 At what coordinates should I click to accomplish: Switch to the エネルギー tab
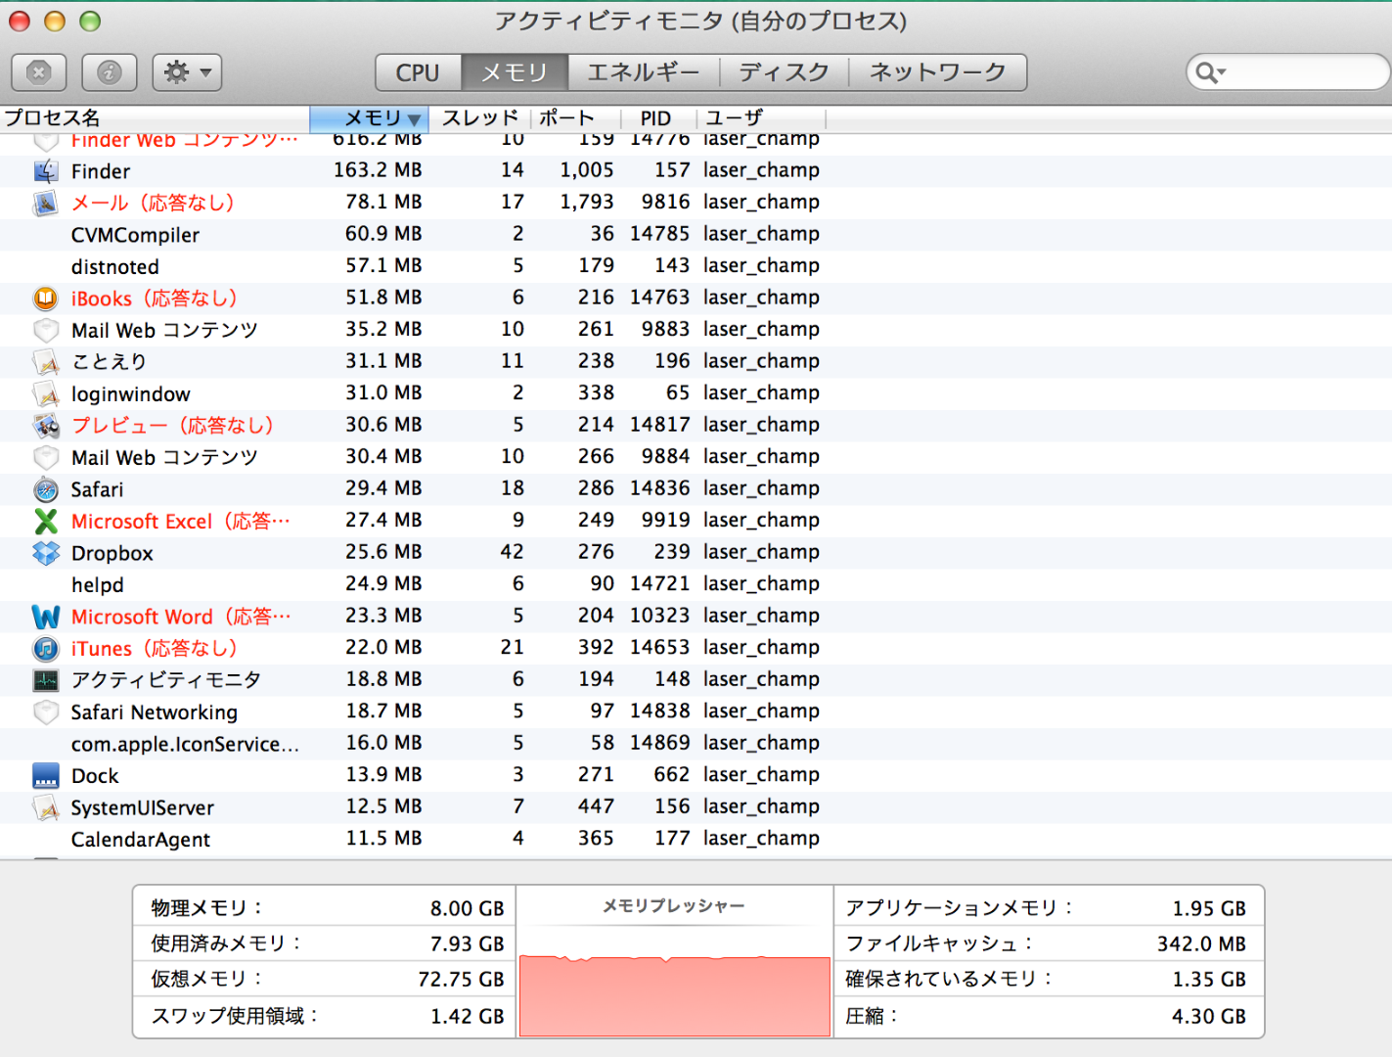(643, 72)
